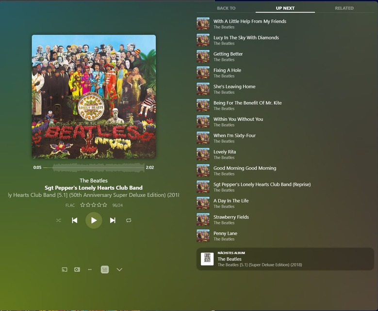Viewport: 378px width, 311px height.
Task: Play A Day In The Life
Action: 285,203
